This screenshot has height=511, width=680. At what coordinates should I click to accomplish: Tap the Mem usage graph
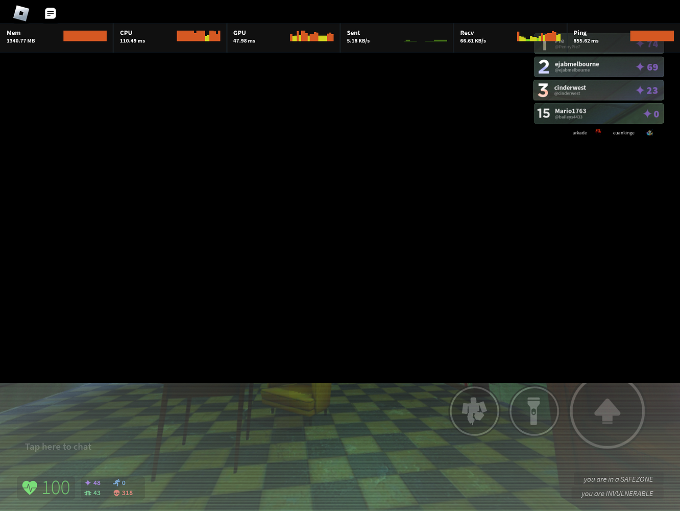coord(85,36)
